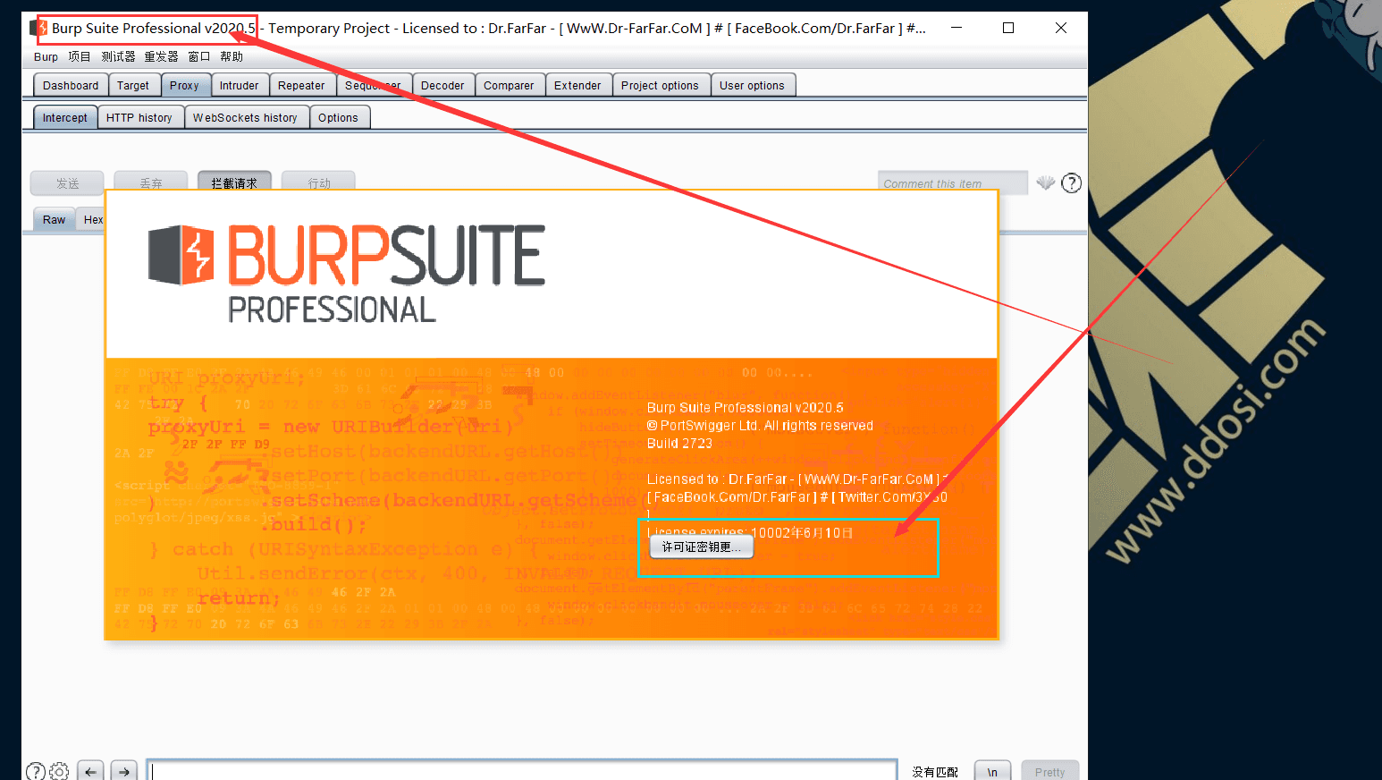Open the HTTP history sub-tab

[139, 118]
